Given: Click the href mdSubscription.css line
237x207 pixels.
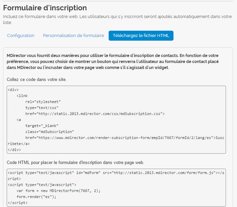Looking at the screenshot, I should [95, 114].
